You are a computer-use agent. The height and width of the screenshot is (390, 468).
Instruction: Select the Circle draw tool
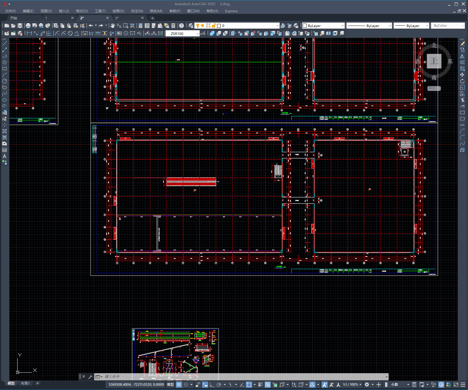[x=5, y=81]
